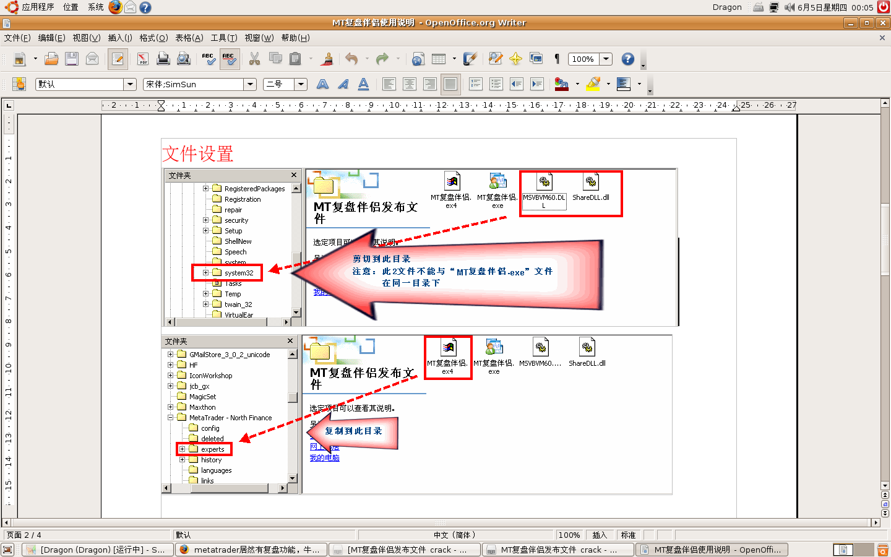Apply yellow highlighting color
This screenshot has height=557, width=891.
coord(593,84)
